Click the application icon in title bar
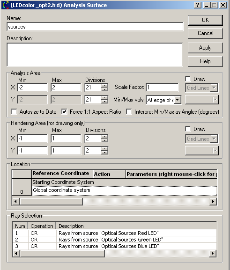Screen dimensions: 230x270 pos(6,5)
